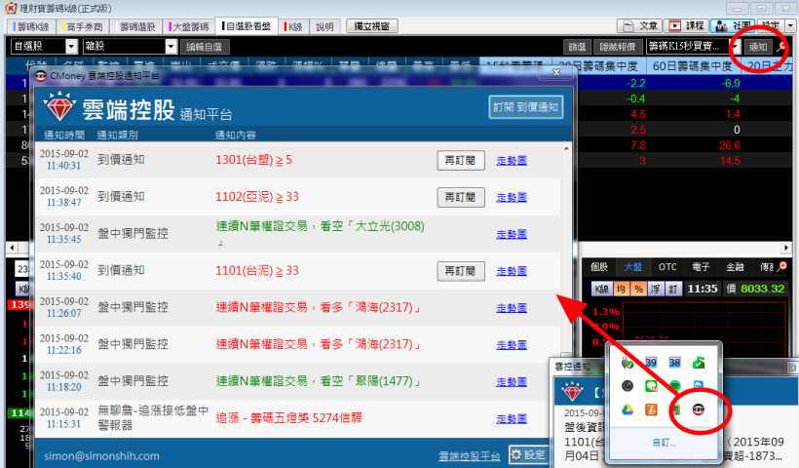Click 再訂閱 for the 1101(台泥) alert
The height and width of the screenshot is (468, 799).
click(461, 271)
